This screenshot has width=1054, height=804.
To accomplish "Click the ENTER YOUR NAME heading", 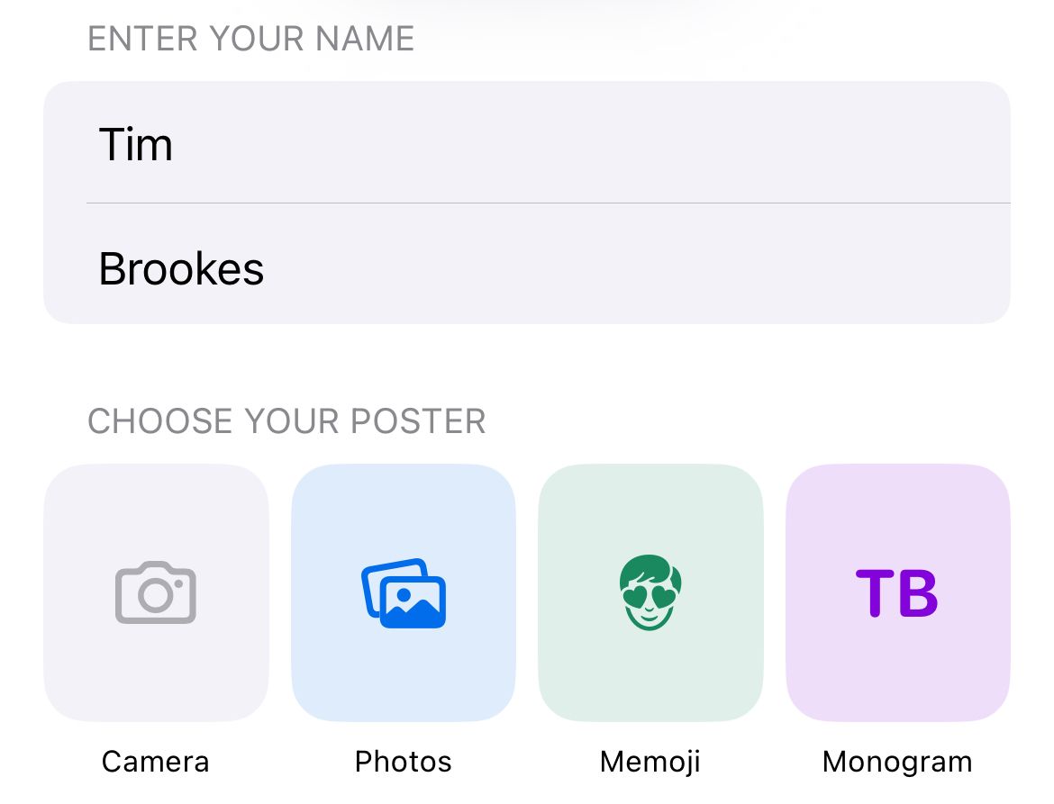I will coord(250,38).
